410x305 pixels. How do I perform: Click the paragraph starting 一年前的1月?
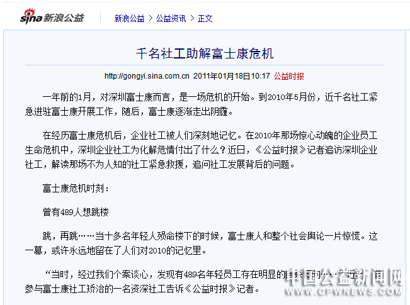pyautogui.click(x=201, y=104)
